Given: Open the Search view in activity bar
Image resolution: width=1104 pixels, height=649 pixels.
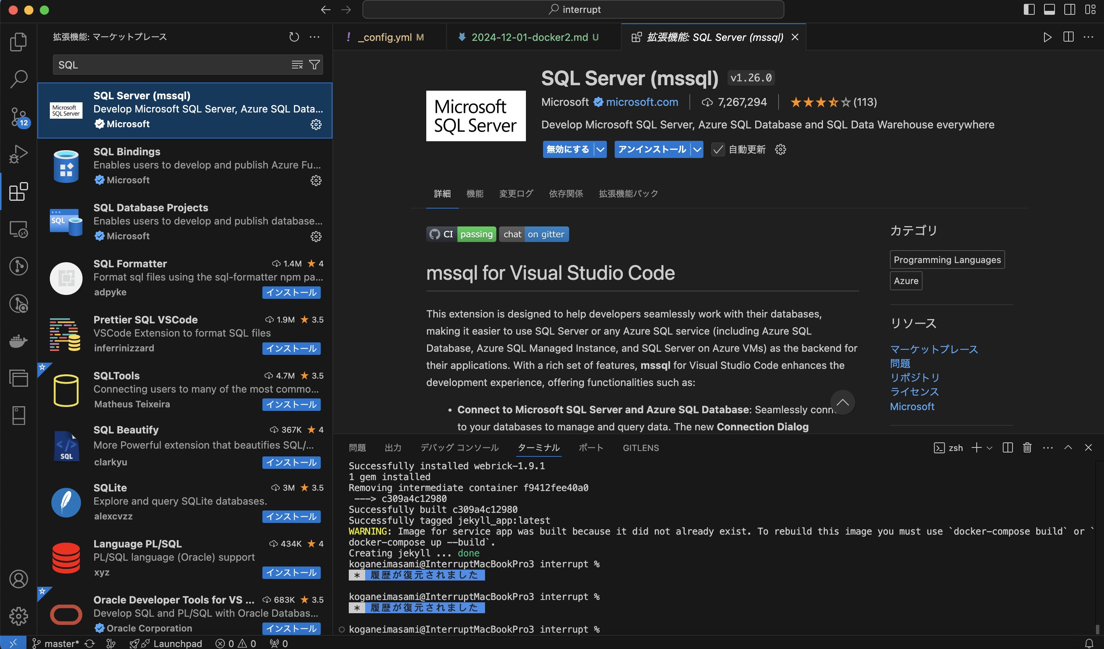Looking at the screenshot, I should click(x=18, y=79).
